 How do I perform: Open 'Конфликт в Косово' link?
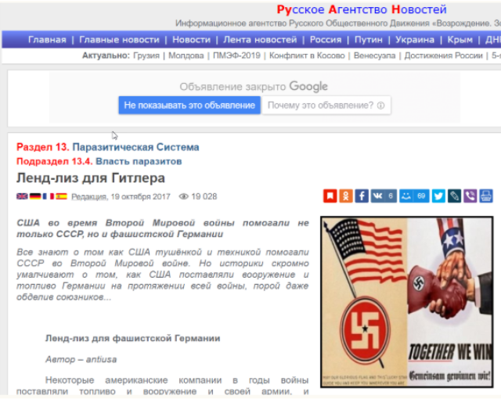[x=307, y=56]
